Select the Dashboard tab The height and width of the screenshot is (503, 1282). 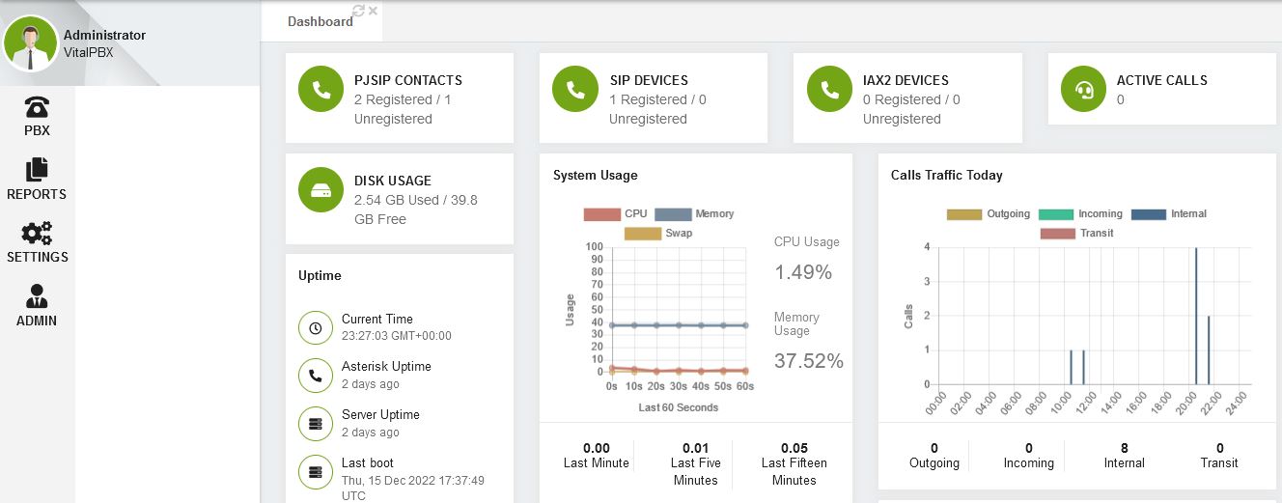coord(320,21)
